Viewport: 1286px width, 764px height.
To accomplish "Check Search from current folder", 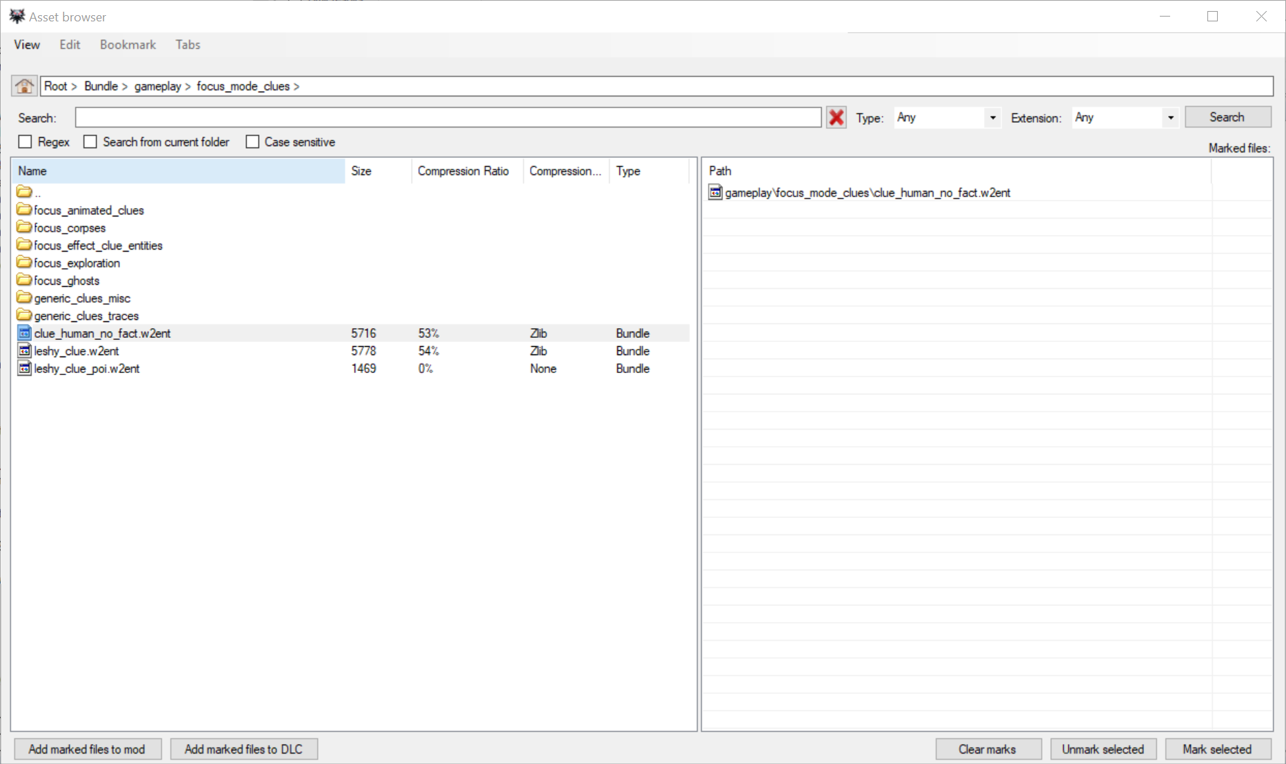I will pyautogui.click(x=90, y=141).
